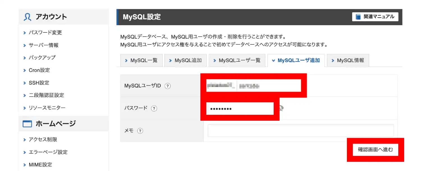Click the book icon on 関連マニュアル
This screenshot has width=421, height=171.
[x=358, y=17]
